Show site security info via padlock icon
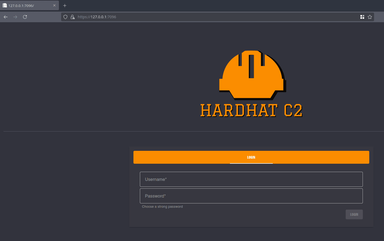Screen dimensions: 384x241 coord(72,17)
